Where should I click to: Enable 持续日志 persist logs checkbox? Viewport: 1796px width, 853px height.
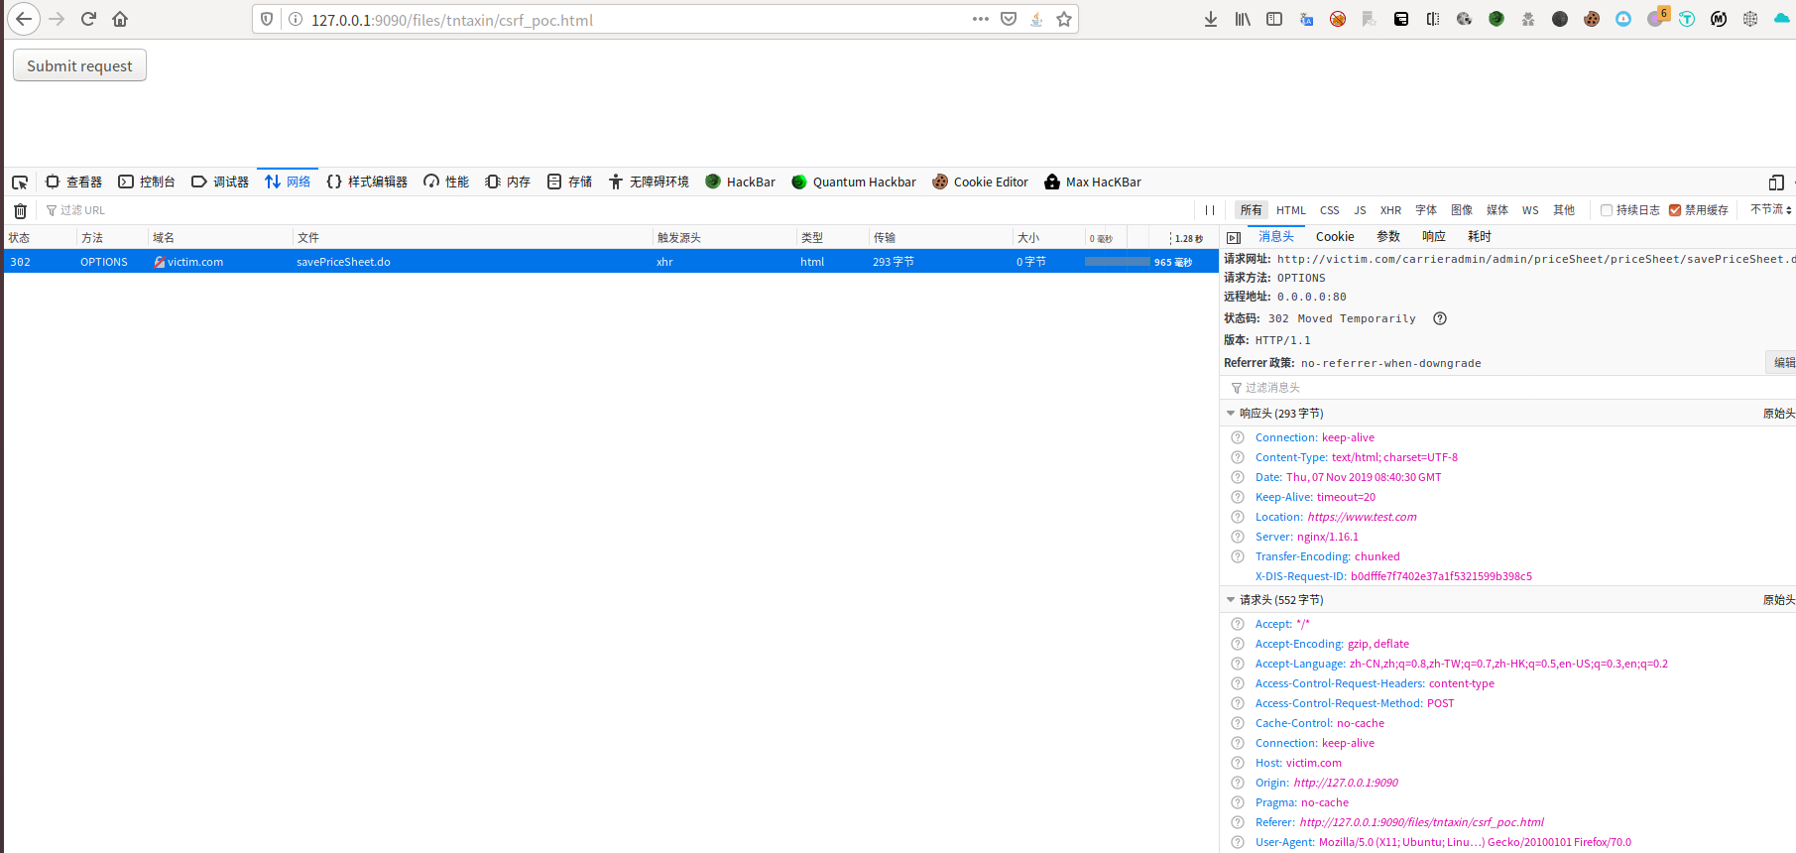tap(1607, 210)
